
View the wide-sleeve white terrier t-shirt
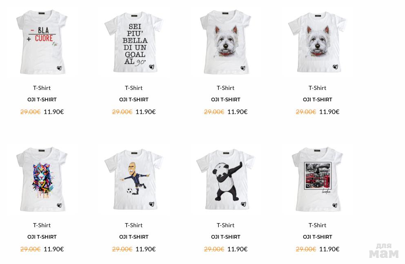tap(318, 42)
